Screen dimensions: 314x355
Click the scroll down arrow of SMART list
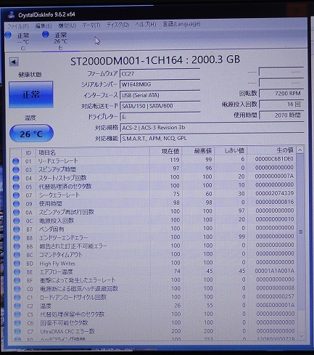(x=301, y=335)
